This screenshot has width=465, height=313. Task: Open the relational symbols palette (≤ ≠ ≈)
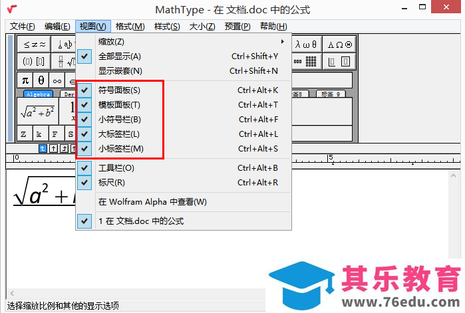[34, 45]
